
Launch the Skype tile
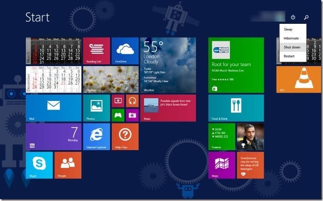click(x=39, y=165)
